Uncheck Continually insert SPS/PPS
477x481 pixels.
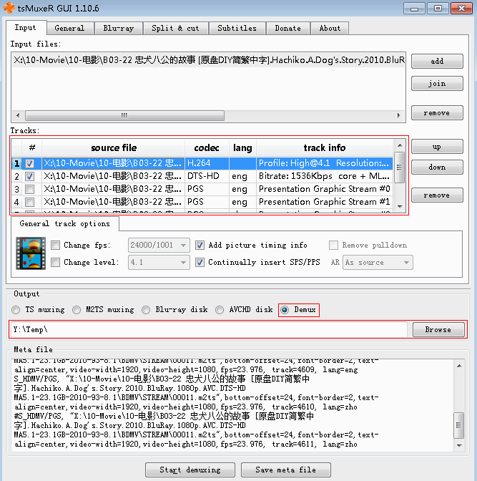[200, 262]
